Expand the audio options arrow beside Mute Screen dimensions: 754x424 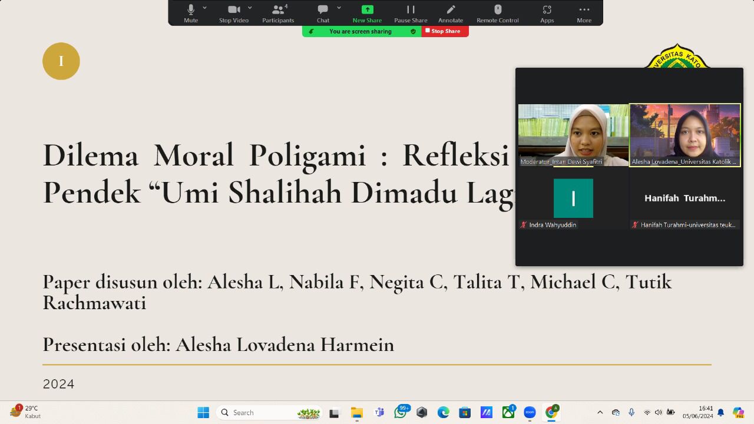tap(205, 8)
